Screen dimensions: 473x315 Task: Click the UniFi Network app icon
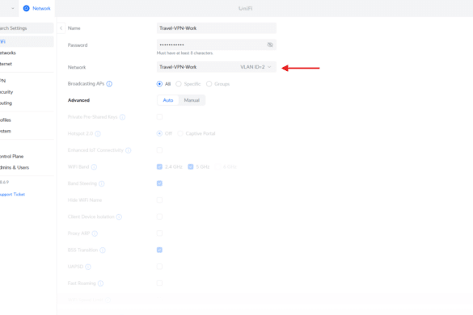click(x=26, y=8)
